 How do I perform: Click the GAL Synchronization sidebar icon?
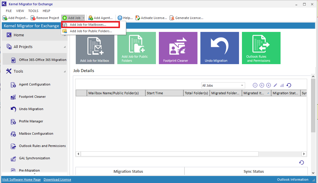tap(13, 158)
